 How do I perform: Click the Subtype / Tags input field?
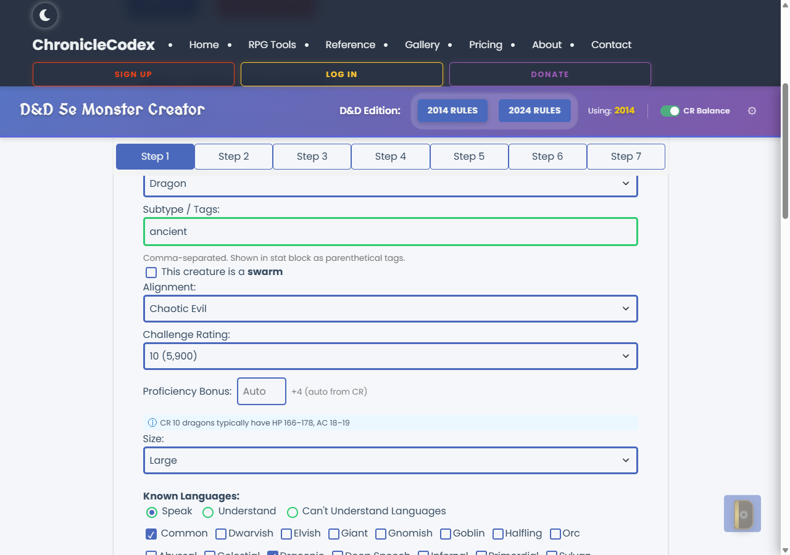(x=390, y=232)
